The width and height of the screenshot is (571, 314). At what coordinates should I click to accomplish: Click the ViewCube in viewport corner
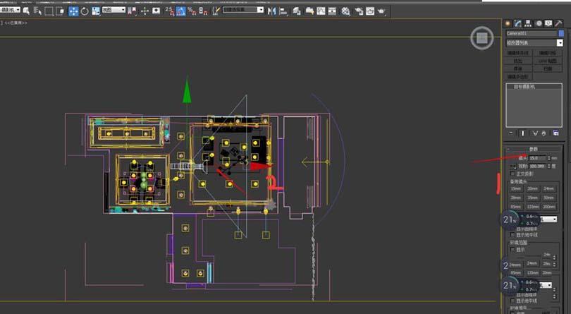481,38
